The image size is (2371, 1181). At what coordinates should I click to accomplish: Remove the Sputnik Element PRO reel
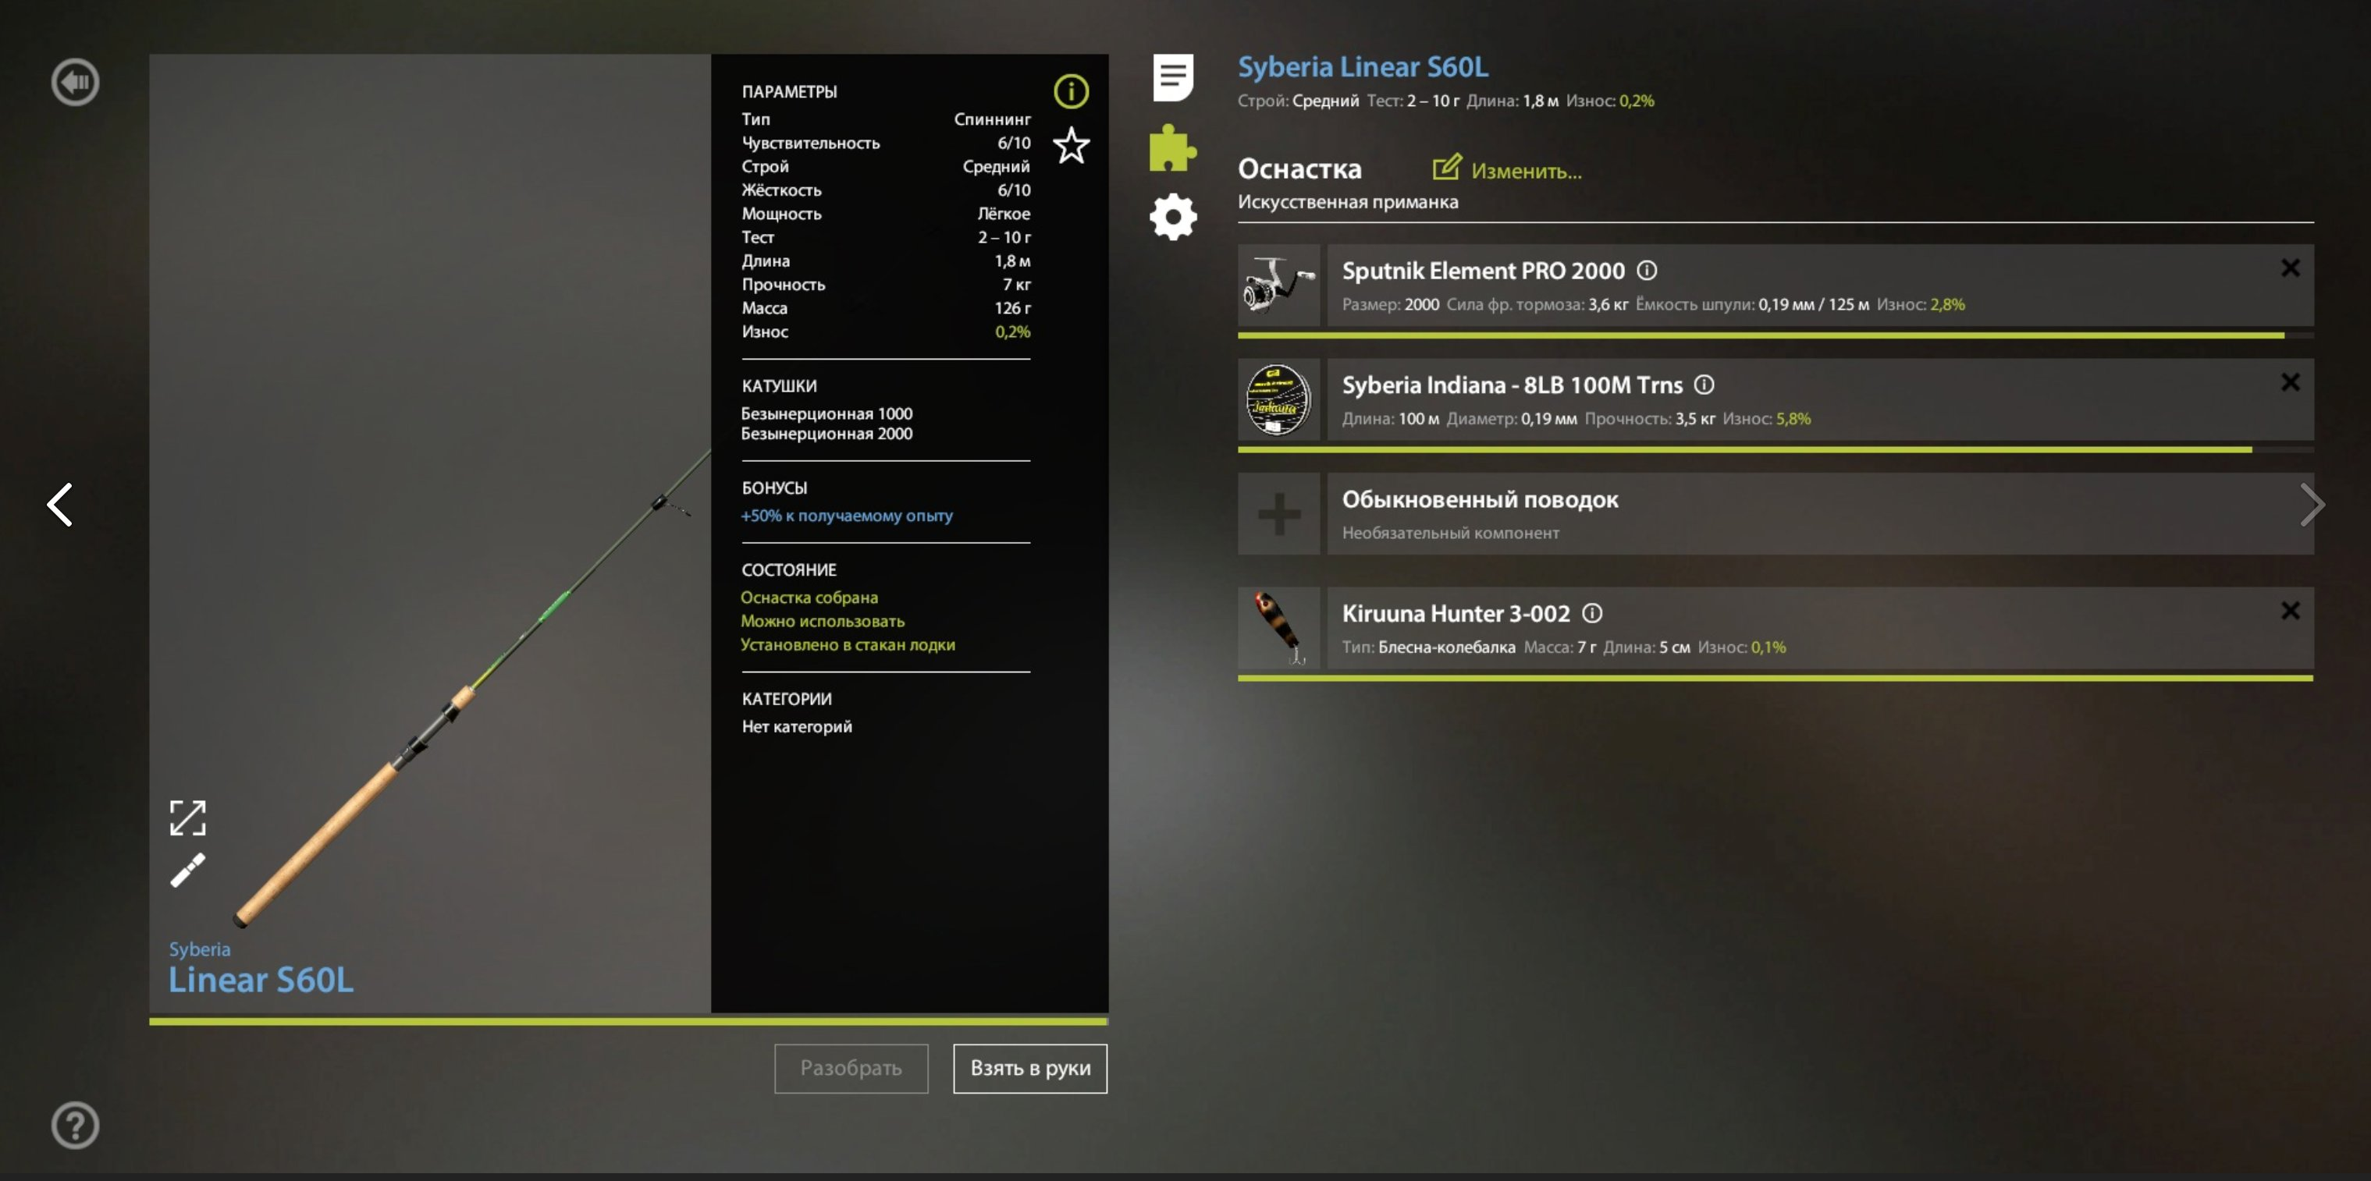[x=2290, y=268]
